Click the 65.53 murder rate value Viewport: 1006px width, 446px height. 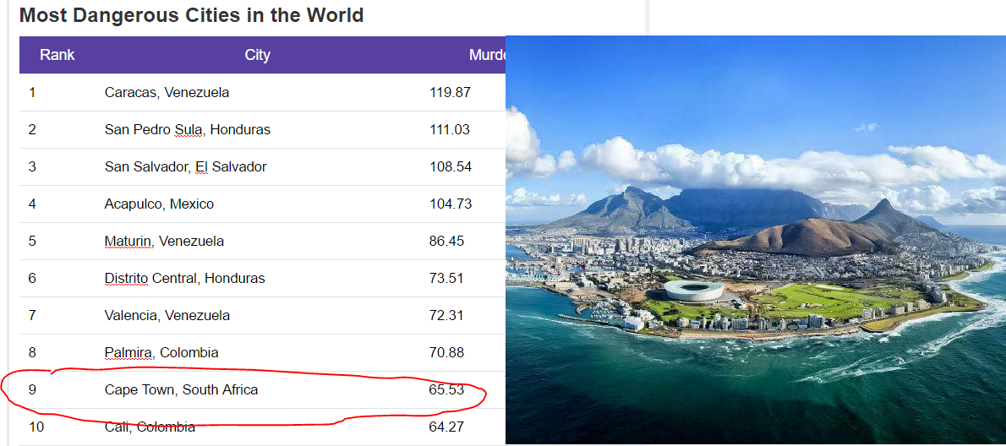(x=446, y=389)
